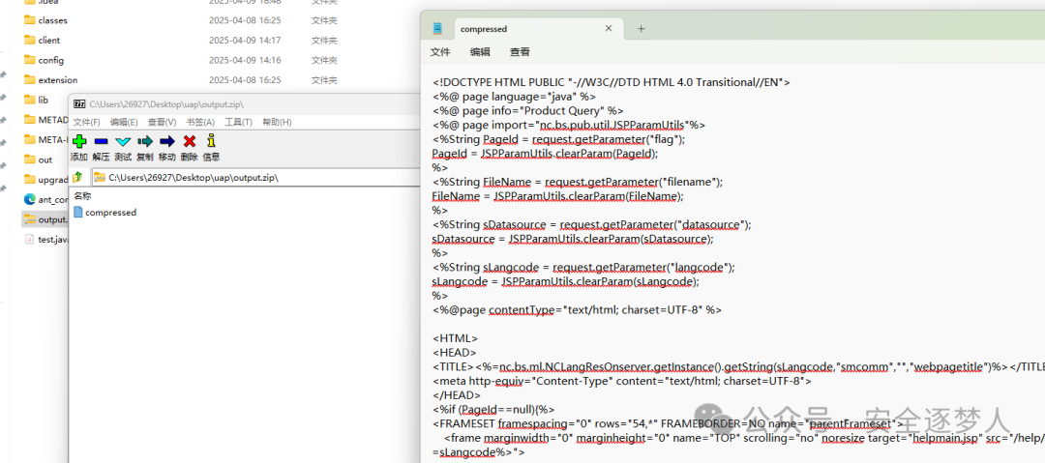
Task: Open 文件(F) menu in 7-Zip
Action: [87, 123]
